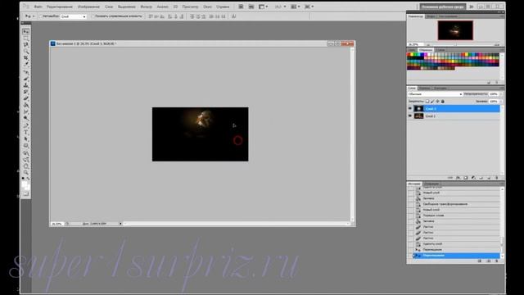Select the Hand tool
This screenshot has height=295, width=524.
(26, 166)
